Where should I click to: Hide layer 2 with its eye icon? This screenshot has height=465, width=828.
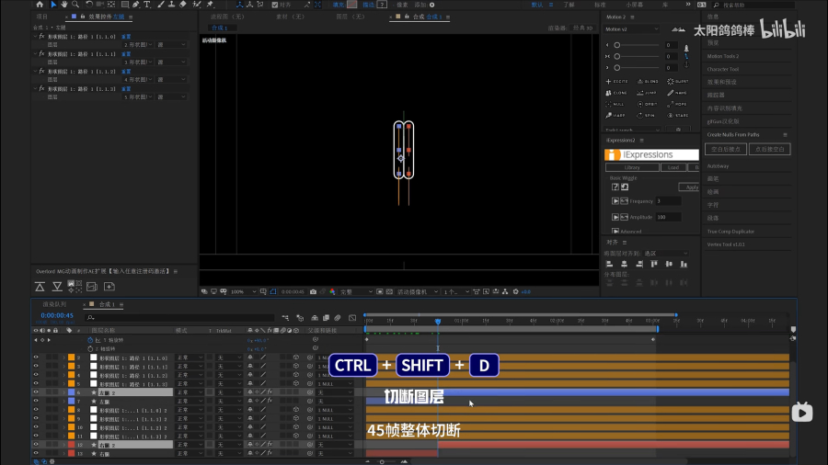(x=36, y=357)
